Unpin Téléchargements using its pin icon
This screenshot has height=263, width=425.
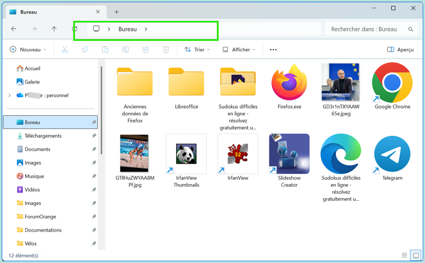click(x=94, y=136)
